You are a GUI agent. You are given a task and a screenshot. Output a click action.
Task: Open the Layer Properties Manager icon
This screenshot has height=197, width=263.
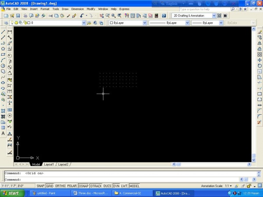(x=6, y=23)
